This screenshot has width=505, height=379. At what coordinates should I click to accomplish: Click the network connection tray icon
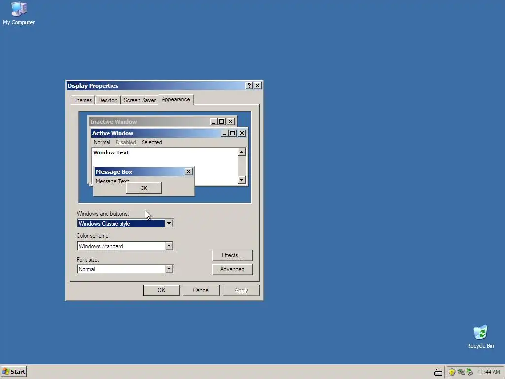click(x=461, y=372)
